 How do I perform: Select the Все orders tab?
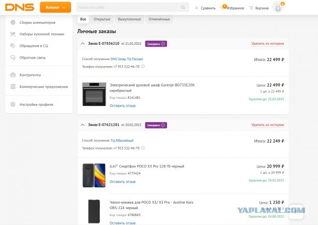pyautogui.click(x=83, y=19)
